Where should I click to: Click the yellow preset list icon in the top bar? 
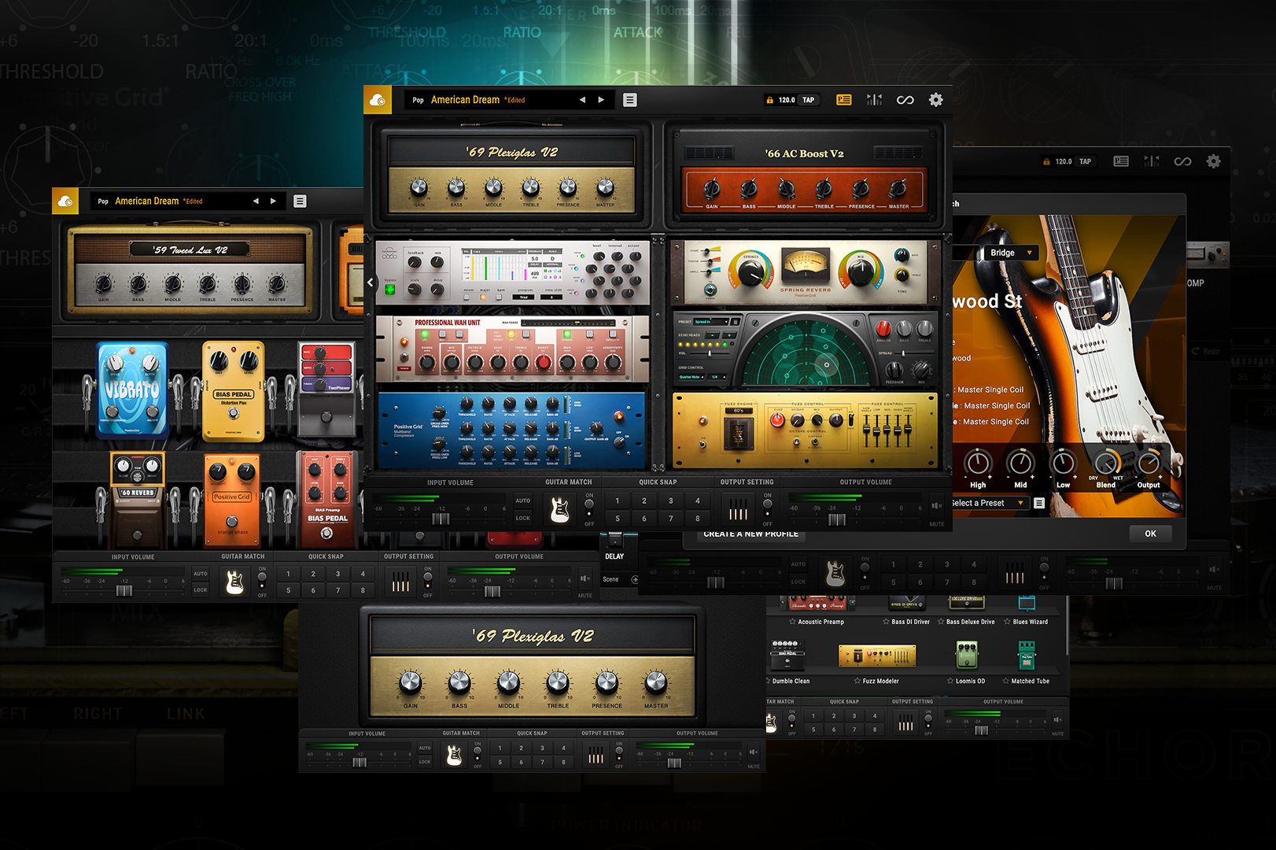(844, 100)
